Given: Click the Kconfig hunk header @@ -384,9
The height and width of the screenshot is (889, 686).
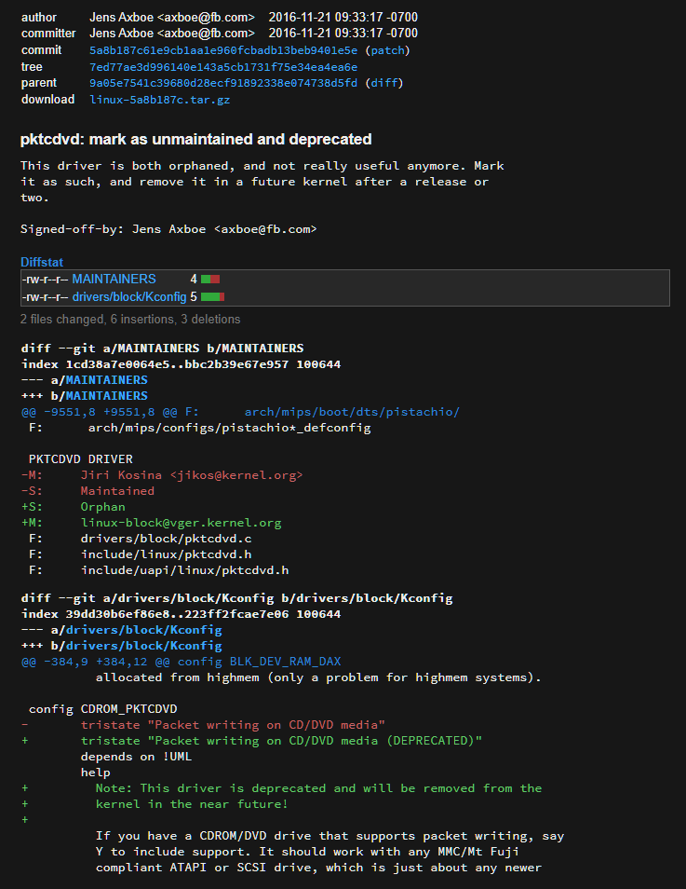Looking at the screenshot, I should [x=182, y=662].
